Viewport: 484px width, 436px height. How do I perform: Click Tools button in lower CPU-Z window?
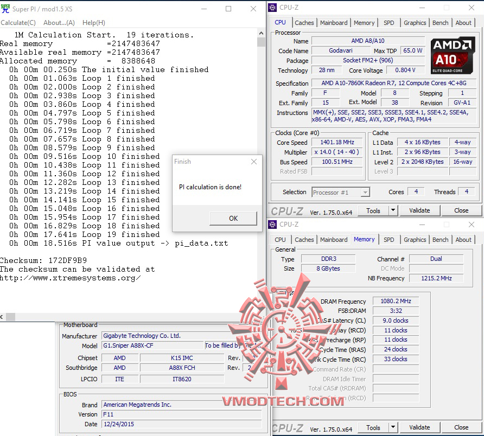pyautogui.click(x=373, y=428)
